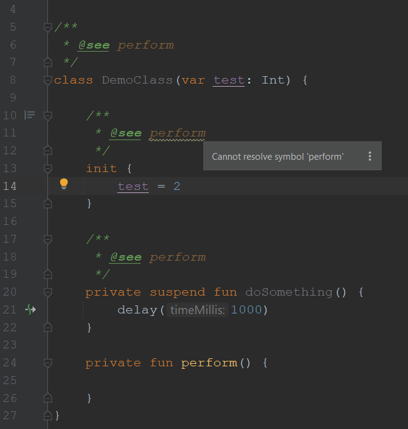This screenshot has width=408, height=429.
Task: Click the 'class' keyword on line 8
Action: [73, 80]
